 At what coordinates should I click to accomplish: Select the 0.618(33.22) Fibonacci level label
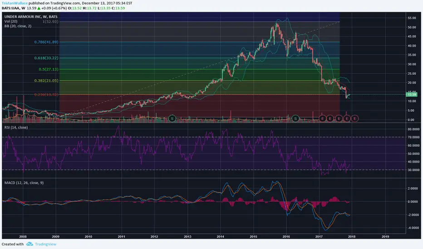[x=46, y=58]
